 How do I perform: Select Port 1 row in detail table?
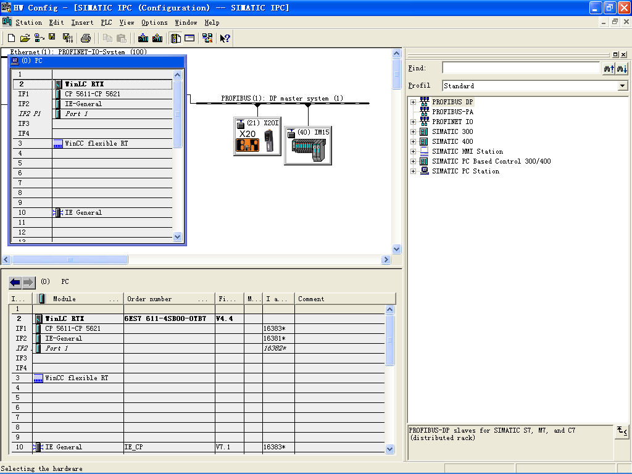point(199,348)
